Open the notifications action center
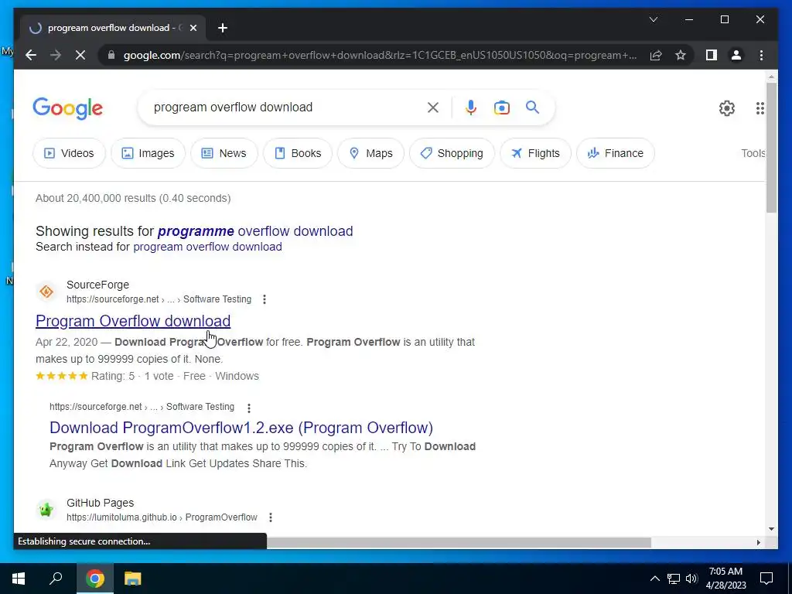Screen dimensions: 792x594 click(766, 578)
